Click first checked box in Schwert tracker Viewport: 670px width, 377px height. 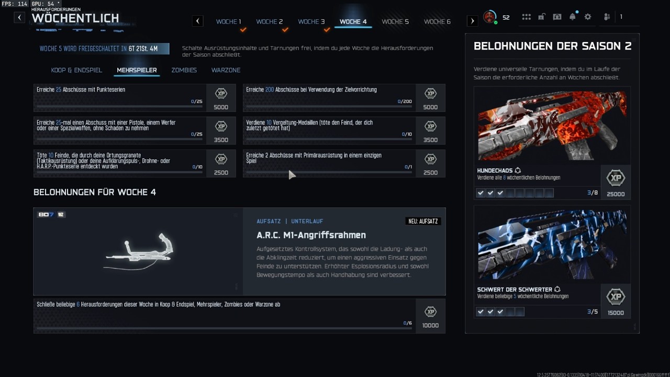point(481,312)
